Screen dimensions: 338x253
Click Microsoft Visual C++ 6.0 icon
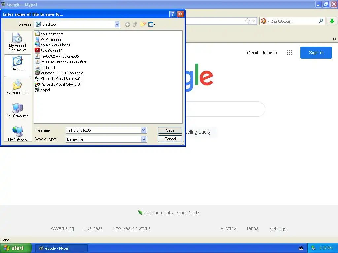click(x=37, y=84)
